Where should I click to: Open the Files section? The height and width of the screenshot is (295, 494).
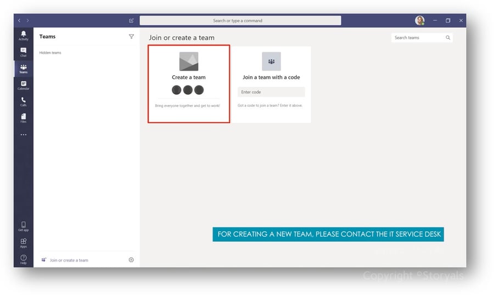23,118
